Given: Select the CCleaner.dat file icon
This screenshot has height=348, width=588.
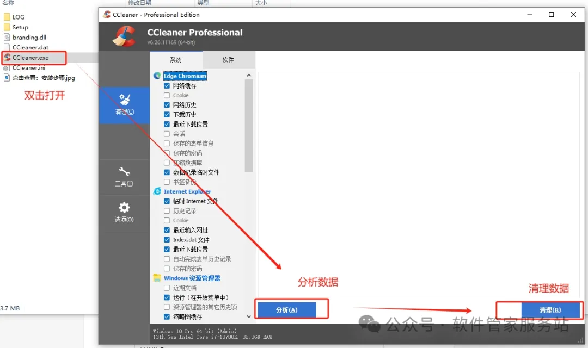Looking at the screenshot, I should (x=7, y=47).
